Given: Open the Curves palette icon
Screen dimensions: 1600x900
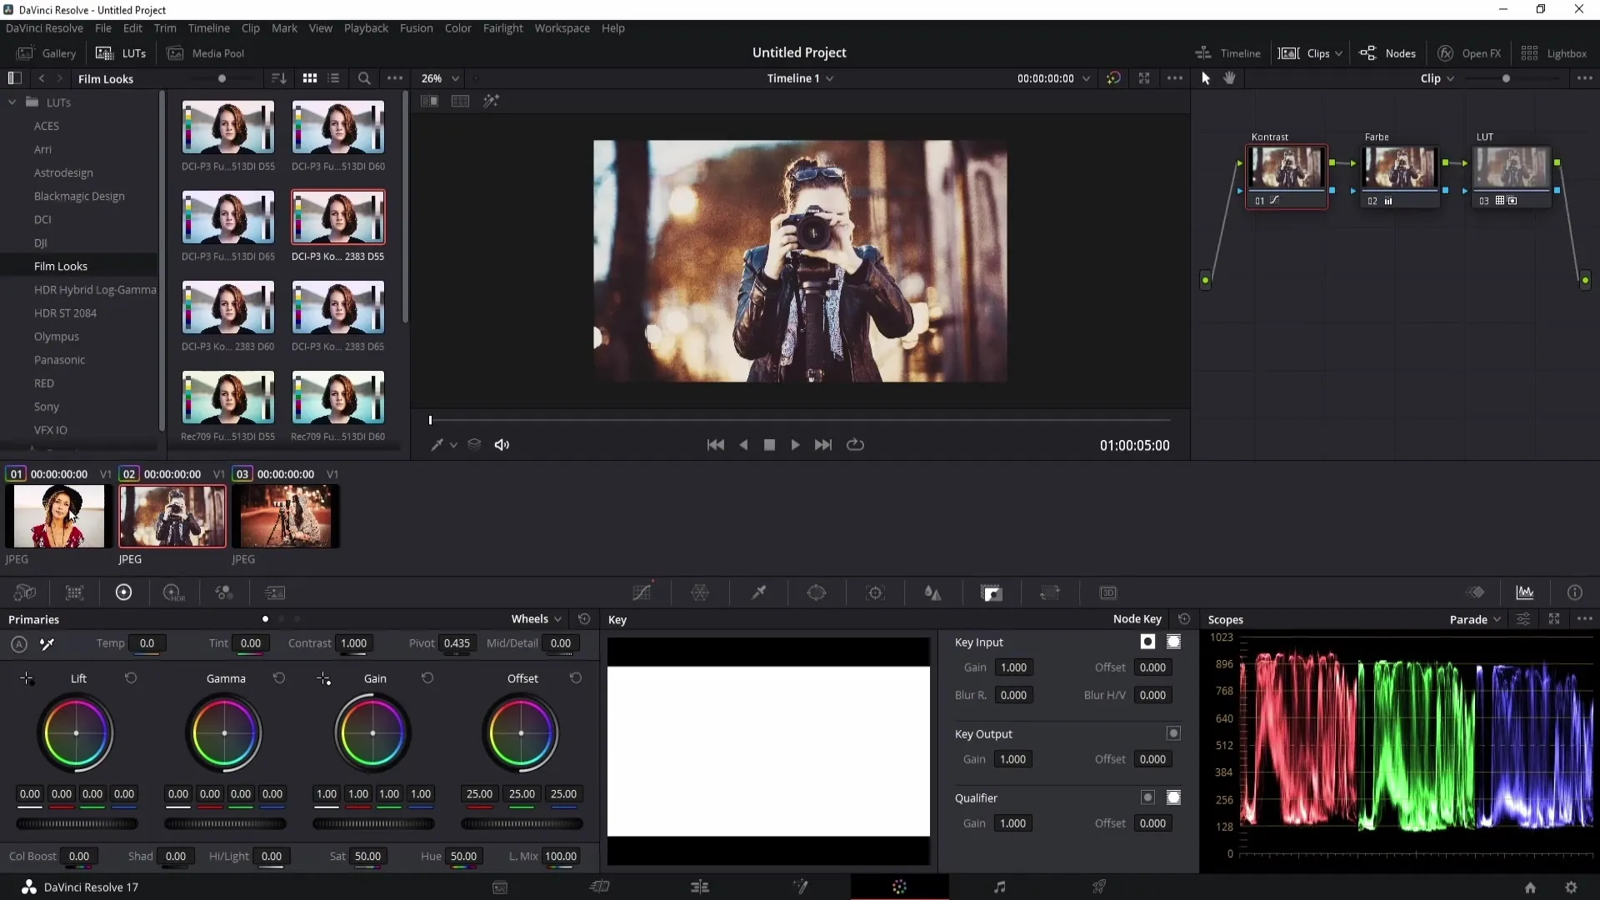Looking at the screenshot, I should click(642, 592).
